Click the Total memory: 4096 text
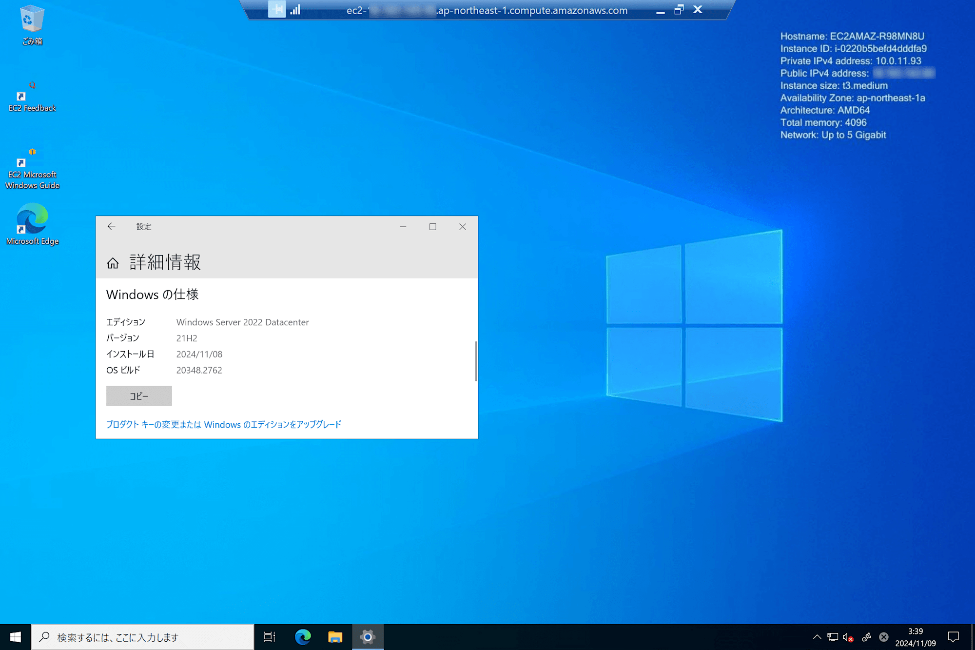Image resolution: width=975 pixels, height=650 pixels. [823, 122]
